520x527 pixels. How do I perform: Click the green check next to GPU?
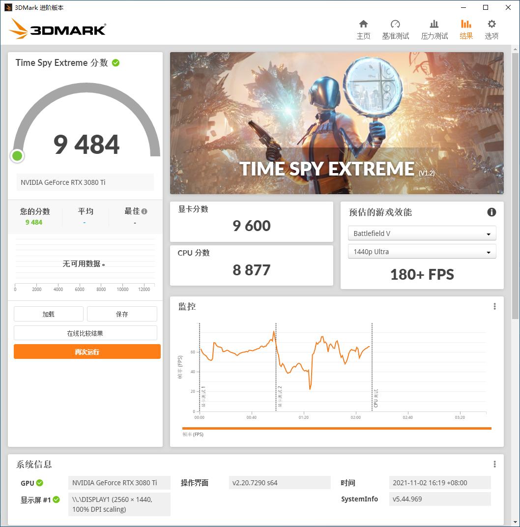click(x=40, y=483)
